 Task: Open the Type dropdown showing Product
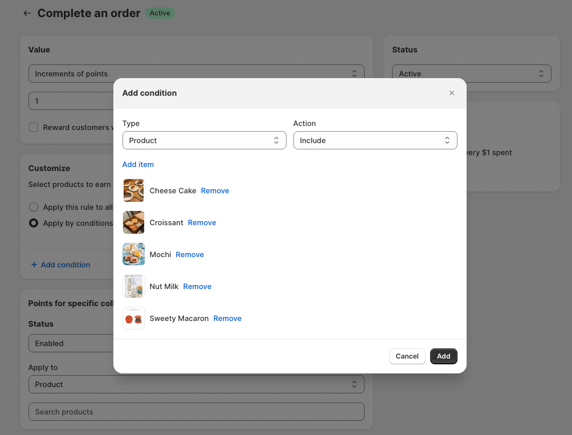click(x=204, y=140)
